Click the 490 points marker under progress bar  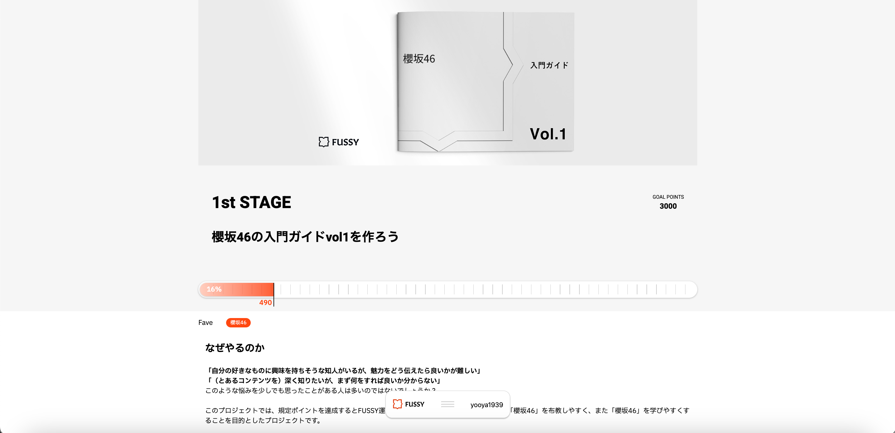click(x=265, y=302)
